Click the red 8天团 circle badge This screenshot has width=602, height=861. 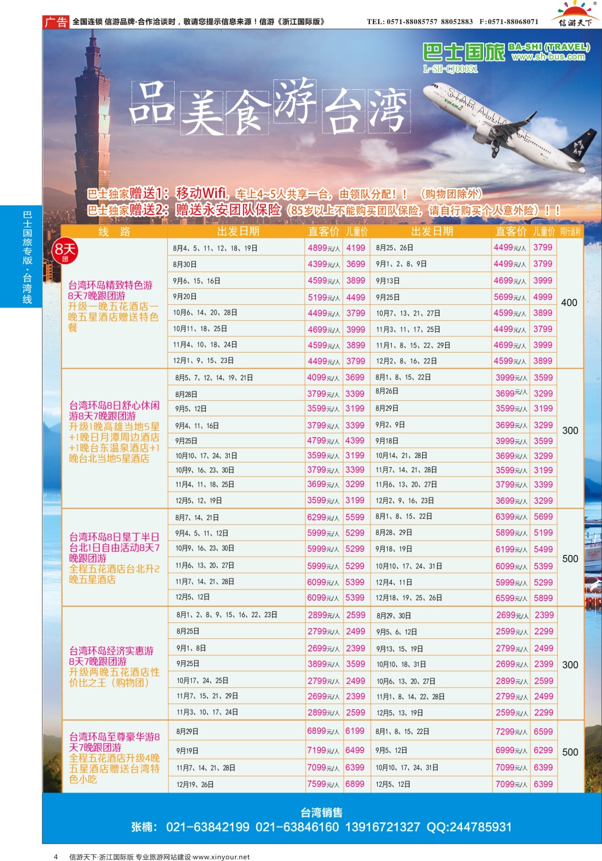65,251
